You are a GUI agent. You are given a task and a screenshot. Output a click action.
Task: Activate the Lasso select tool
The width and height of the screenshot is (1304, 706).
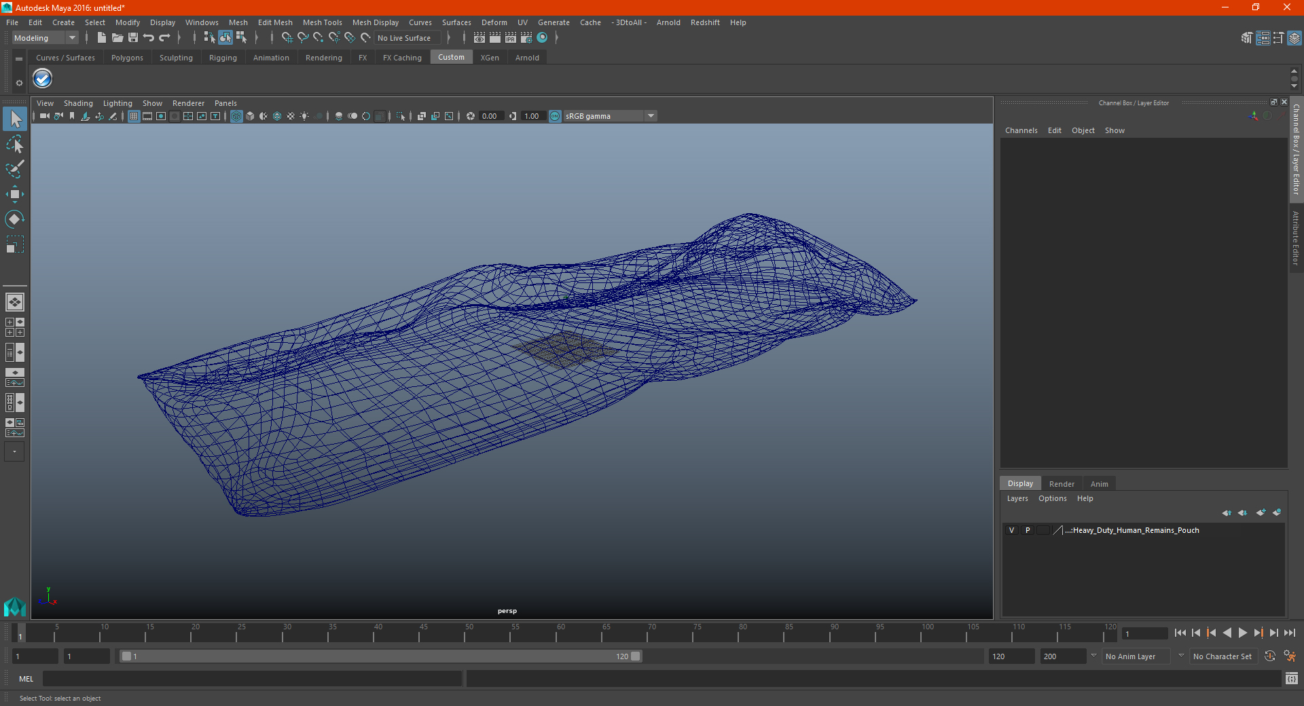point(15,145)
